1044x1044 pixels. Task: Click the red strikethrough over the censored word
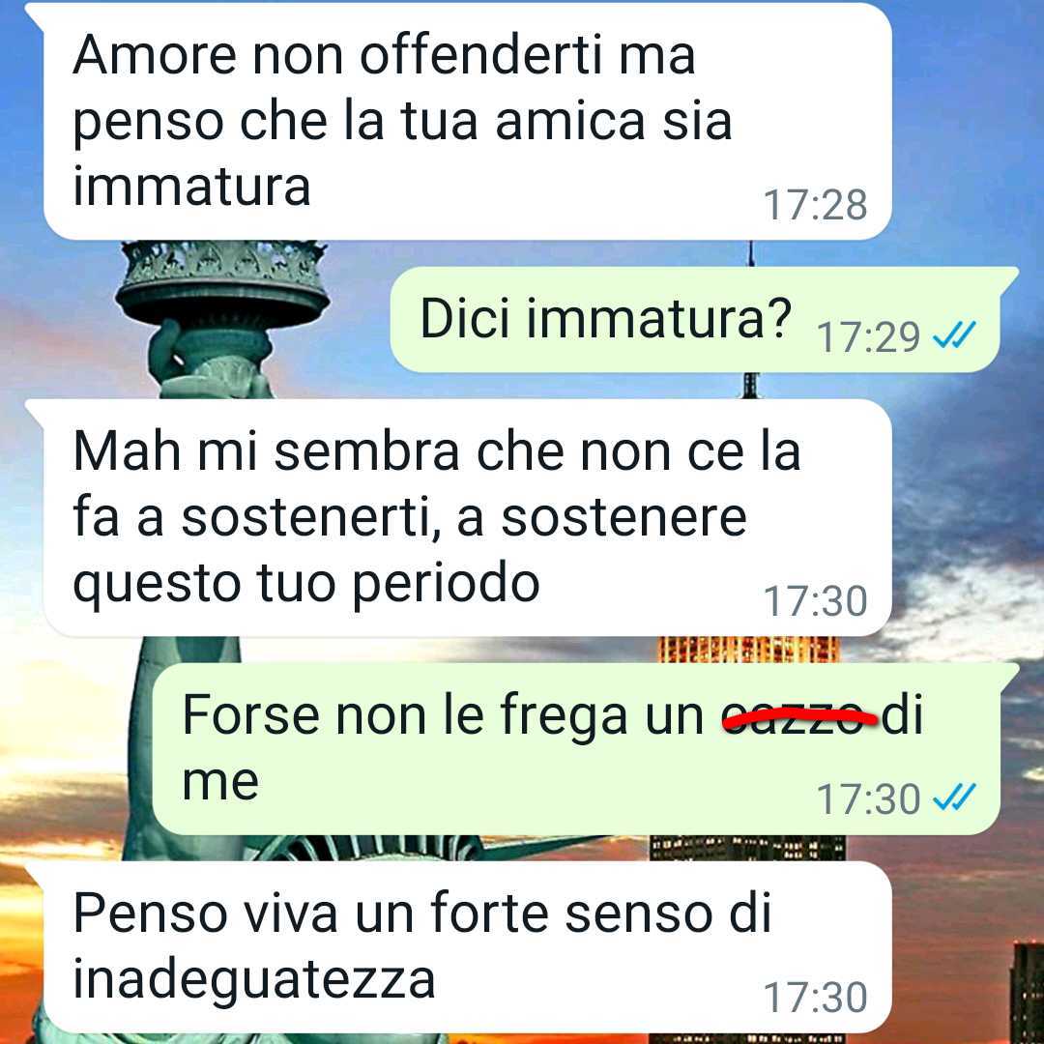pos(800,716)
